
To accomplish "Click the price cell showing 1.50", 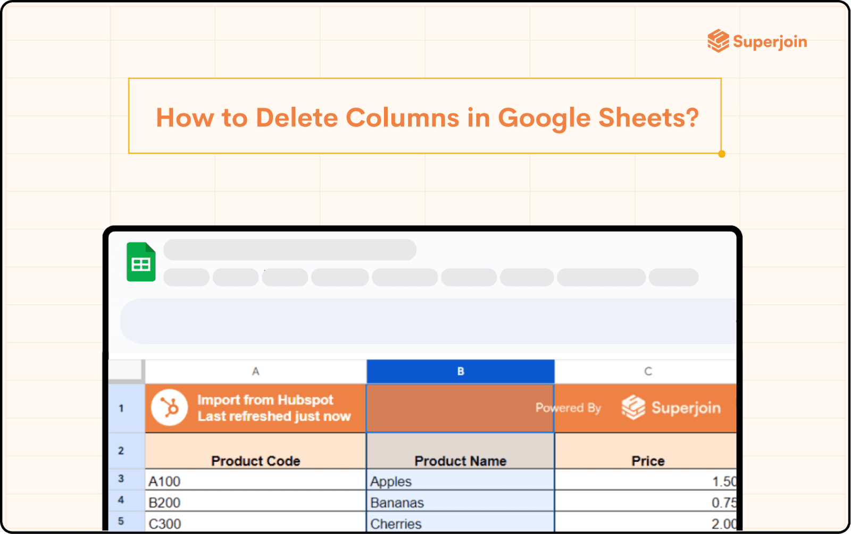I will tap(646, 480).
